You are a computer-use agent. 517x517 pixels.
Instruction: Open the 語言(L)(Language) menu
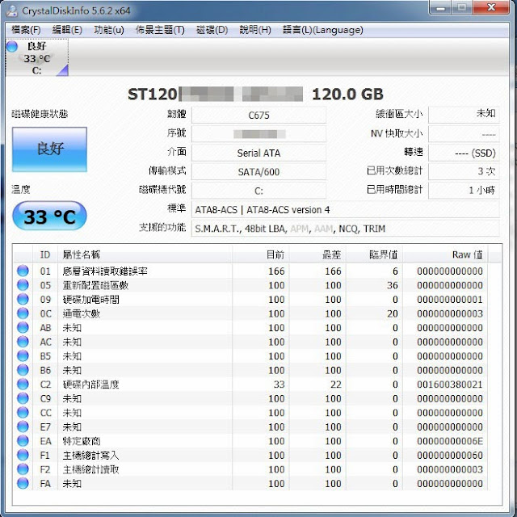323,30
